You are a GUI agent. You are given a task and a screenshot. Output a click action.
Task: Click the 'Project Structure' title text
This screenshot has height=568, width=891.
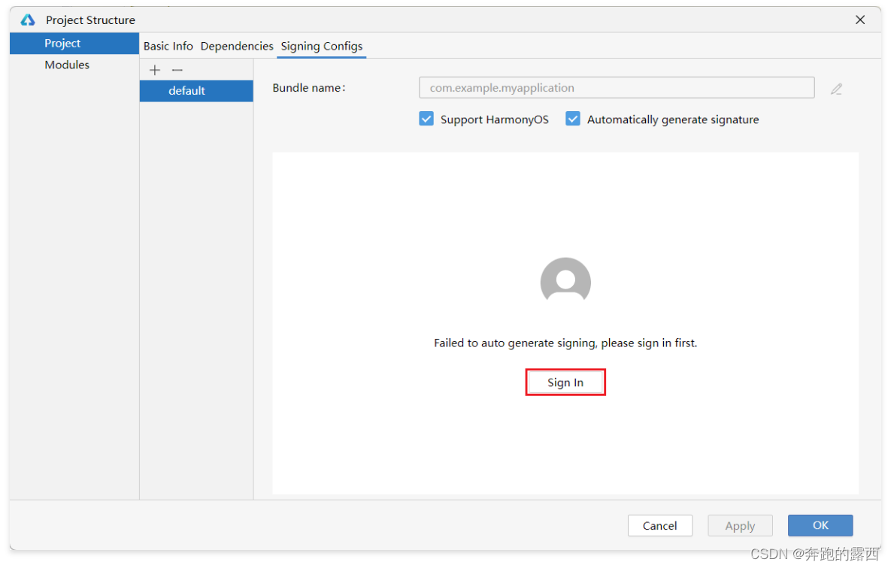pos(90,20)
